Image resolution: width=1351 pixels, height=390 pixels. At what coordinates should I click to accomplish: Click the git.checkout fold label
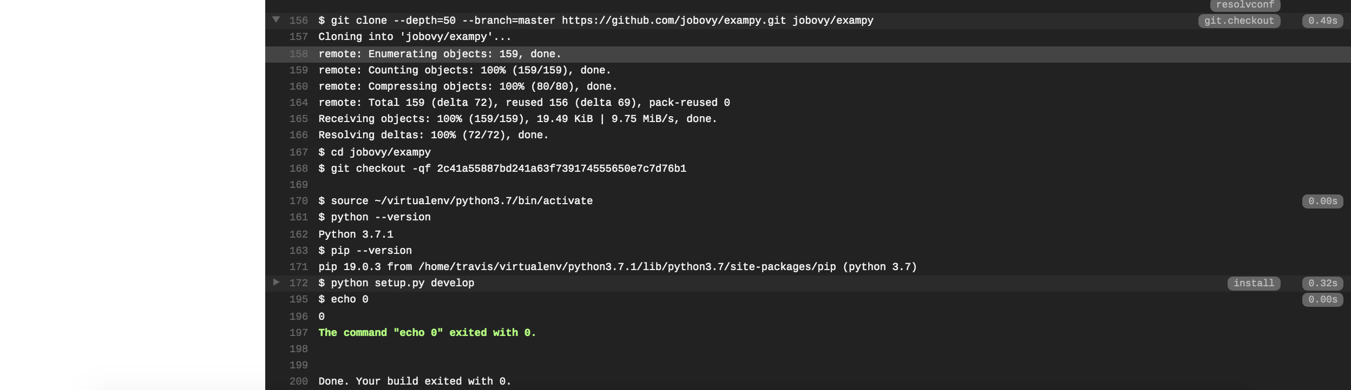pyautogui.click(x=1239, y=21)
